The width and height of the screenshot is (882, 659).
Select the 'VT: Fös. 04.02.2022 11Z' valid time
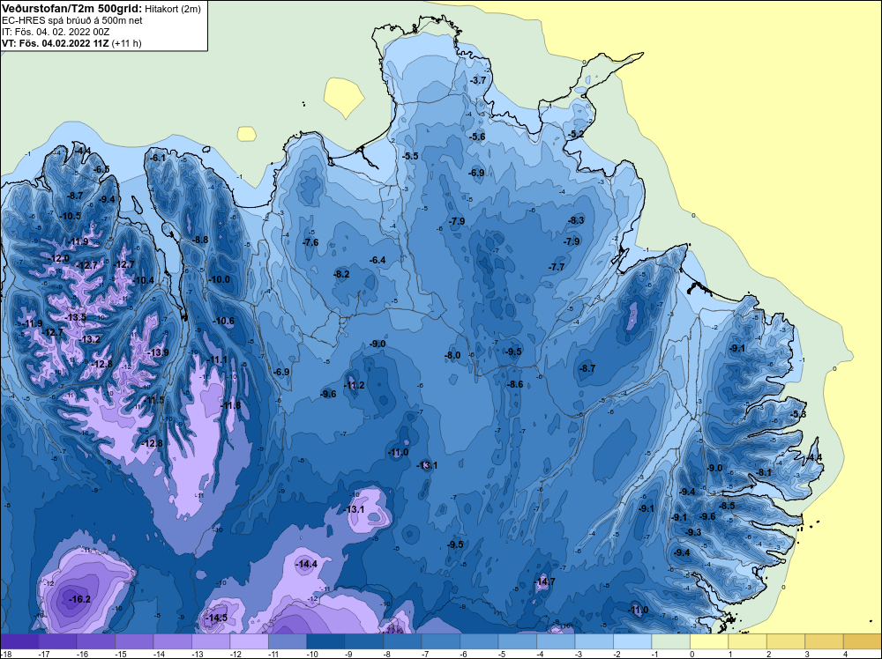click(x=55, y=43)
